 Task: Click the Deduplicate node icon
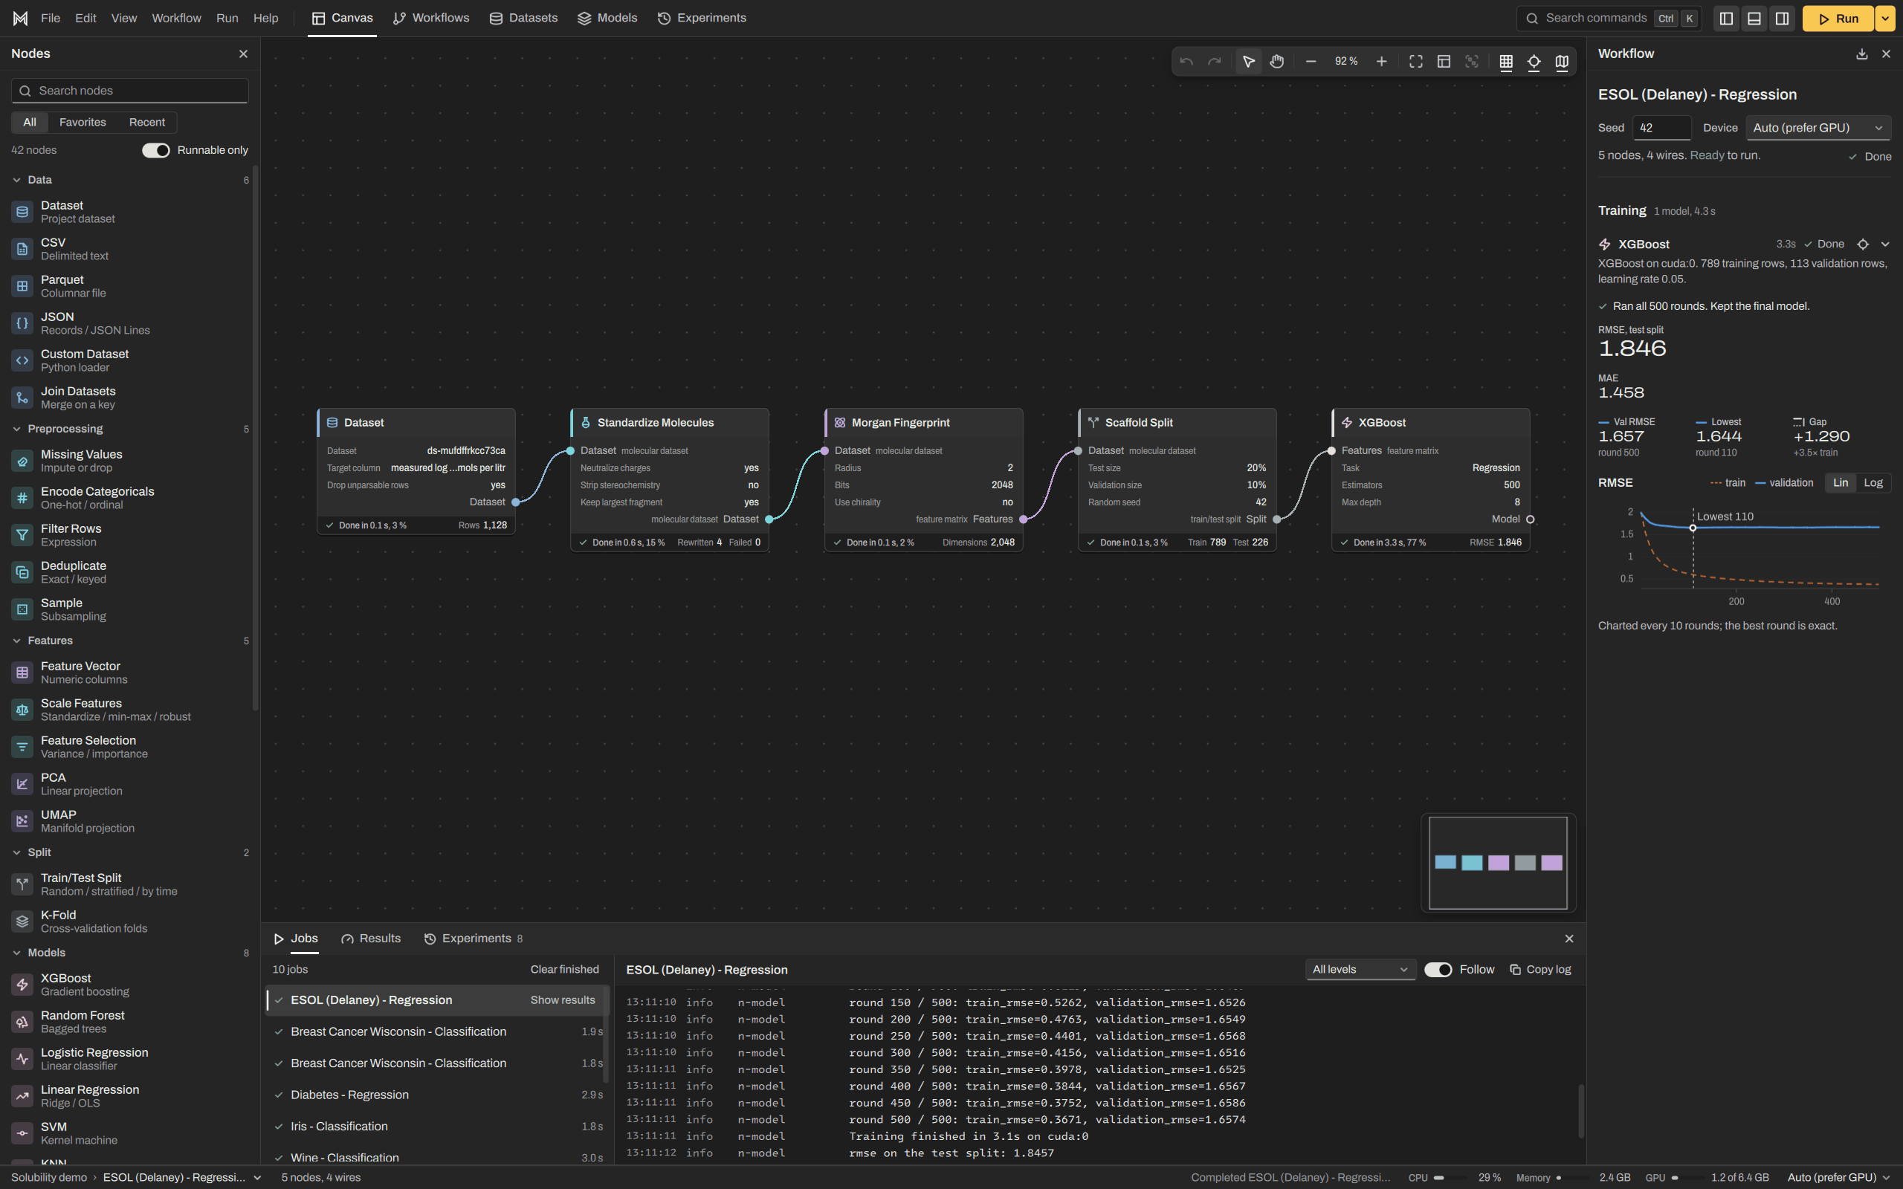(22, 571)
